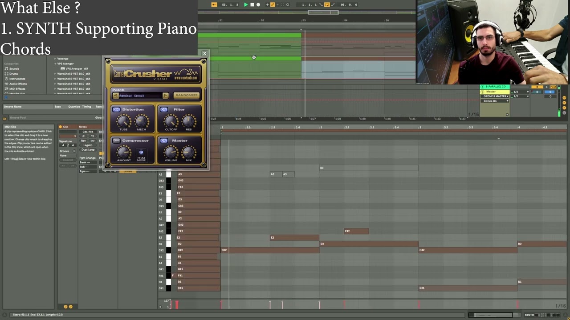
Task: Toggle Compressor section ON switch
Action: (x=116, y=140)
